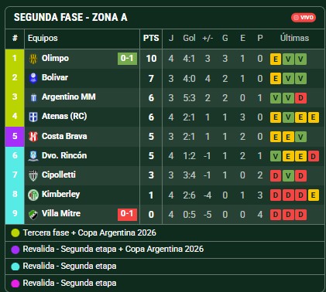Open Villa Mitre's red 0-1 live score

pyautogui.click(x=127, y=214)
